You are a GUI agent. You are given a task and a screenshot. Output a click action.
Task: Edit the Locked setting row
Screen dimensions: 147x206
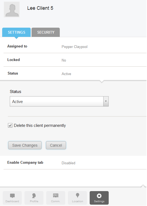75,60
